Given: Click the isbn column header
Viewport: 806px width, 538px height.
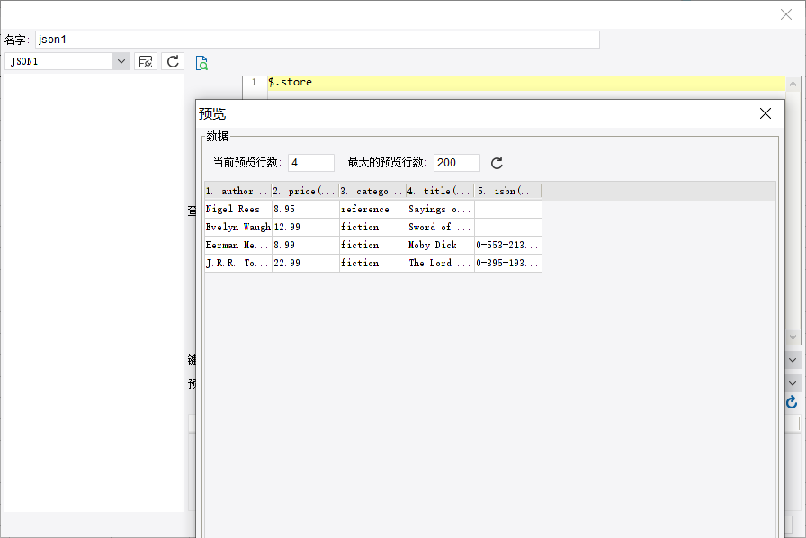Looking at the screenshot, I should (507, 191).
